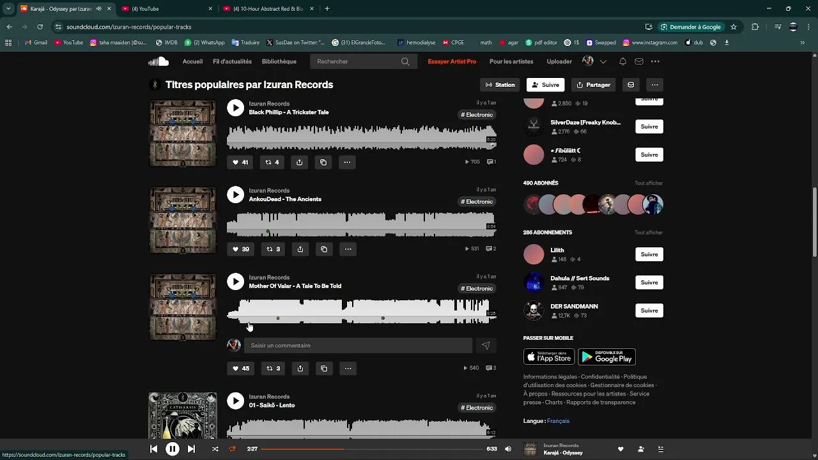818x460 pixels.
Task: Play Mother Of Valar - A Tale To Be Told
Action: [236, 282]
